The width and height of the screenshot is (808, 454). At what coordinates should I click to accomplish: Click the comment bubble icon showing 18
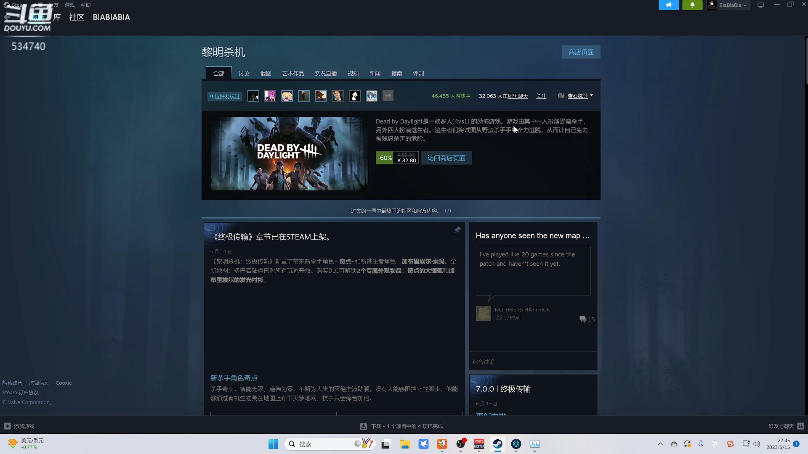coord(583,319)
